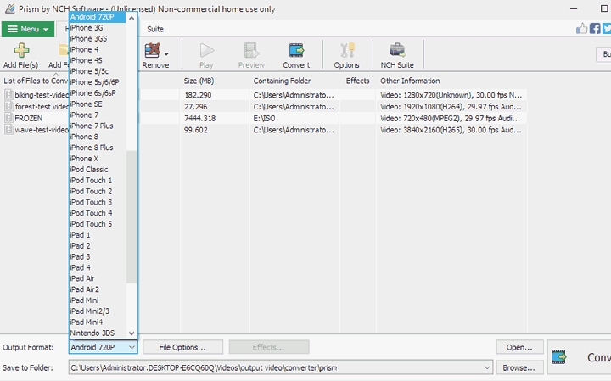This screenshot has width=611, height=381.
Task: Choose iPad 4 from list
Action: point(98,267)
